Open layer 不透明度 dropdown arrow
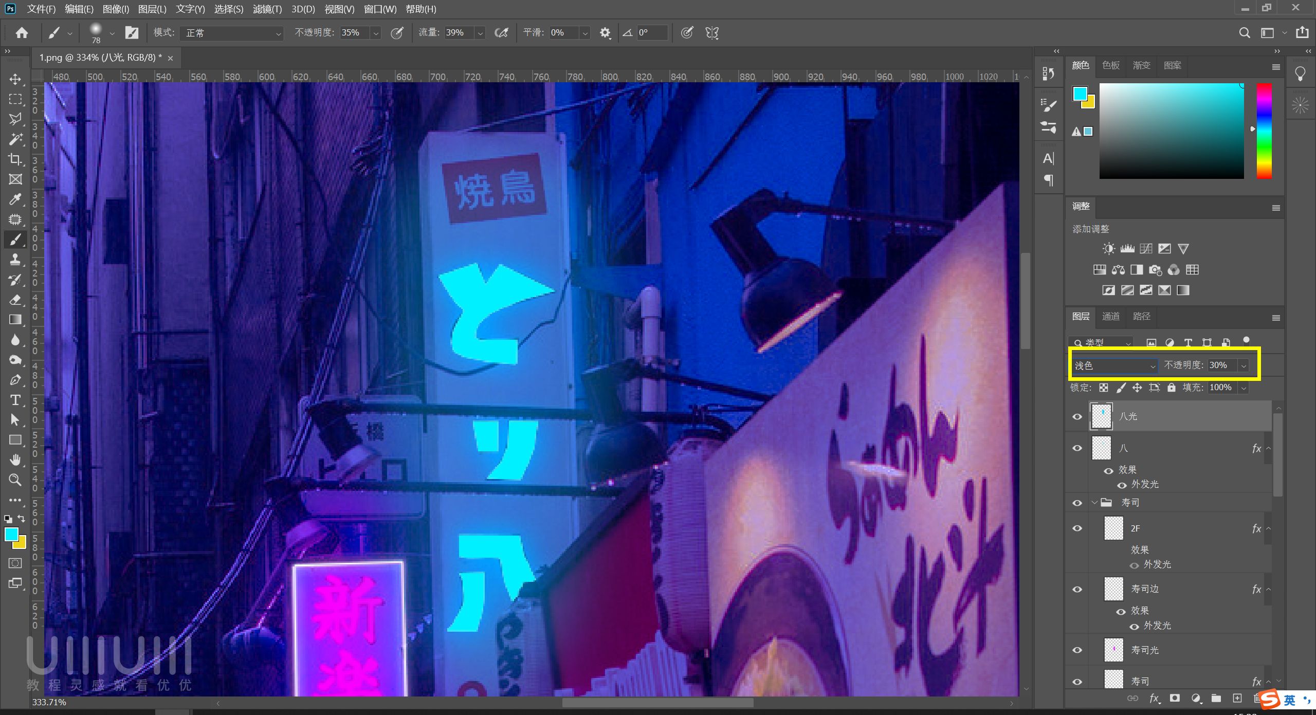 click(1244, 365)
